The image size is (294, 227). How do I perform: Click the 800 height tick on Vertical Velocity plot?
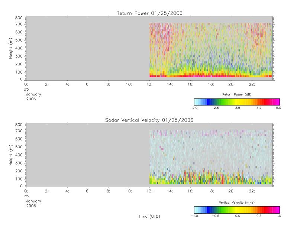click(x=19, y=125)
